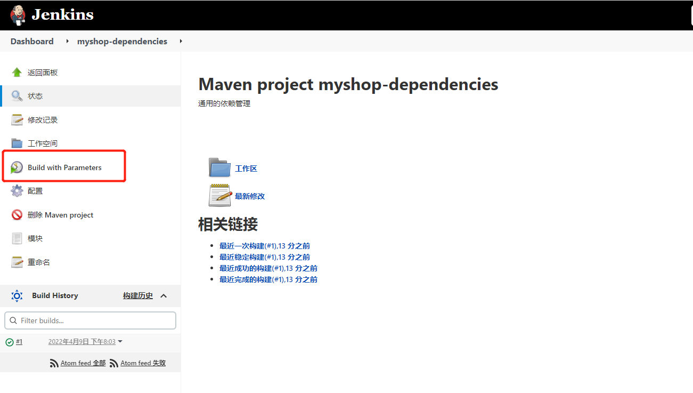
Task: Click the Build History heading text
Action: point(55,295)
